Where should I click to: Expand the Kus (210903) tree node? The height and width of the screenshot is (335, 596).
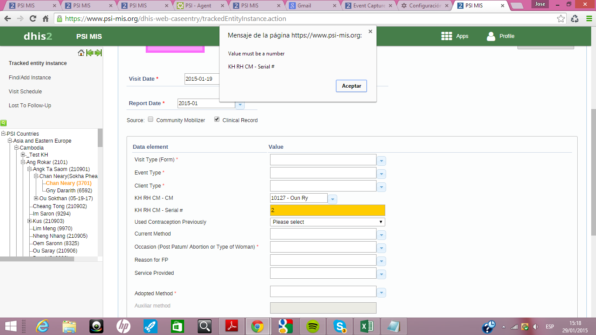(x=30, y=221)
